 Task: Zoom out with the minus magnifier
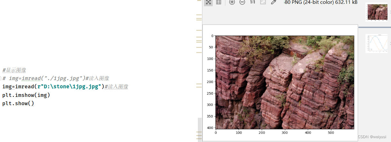(x=242, y=3)
